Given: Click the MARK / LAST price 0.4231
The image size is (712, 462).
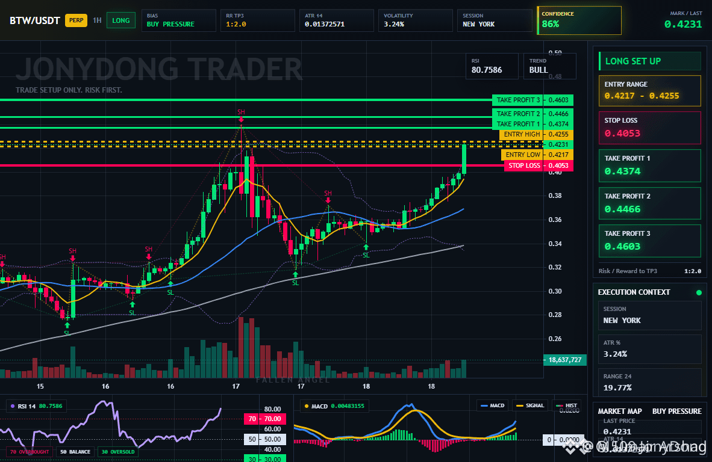Looking at the screenshot, I should (x=683, y=24).
